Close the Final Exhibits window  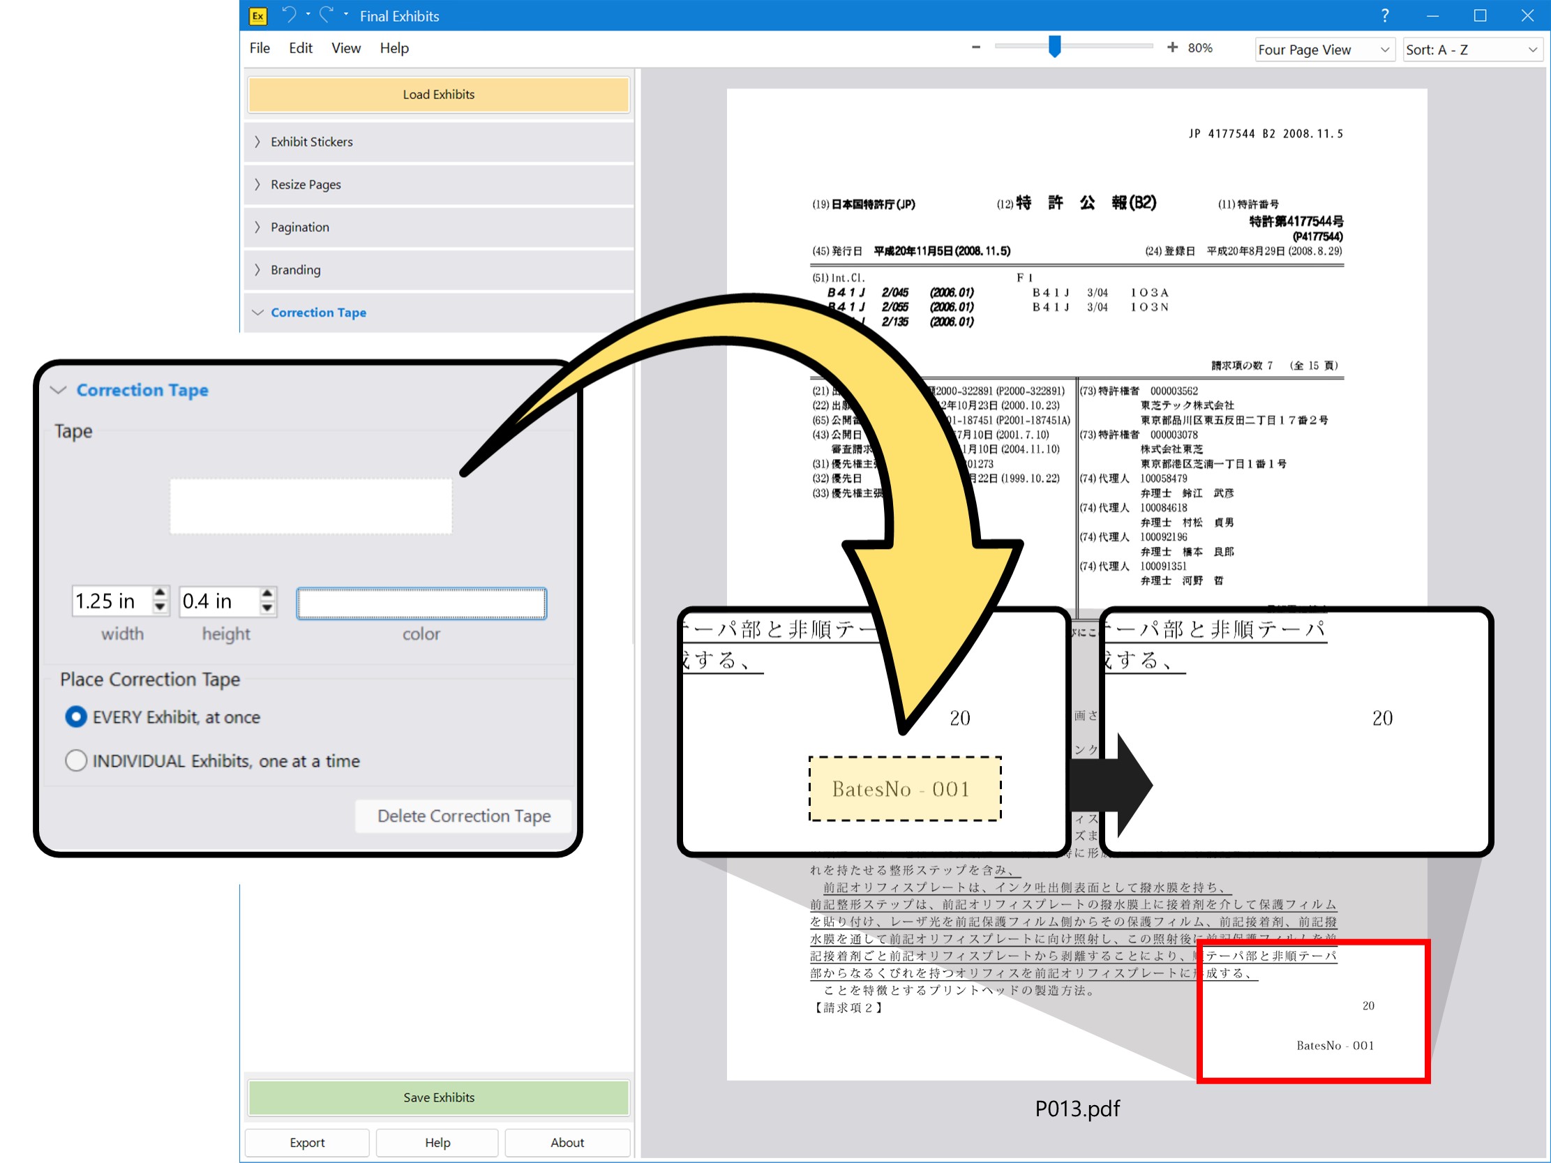point(1527,15)
